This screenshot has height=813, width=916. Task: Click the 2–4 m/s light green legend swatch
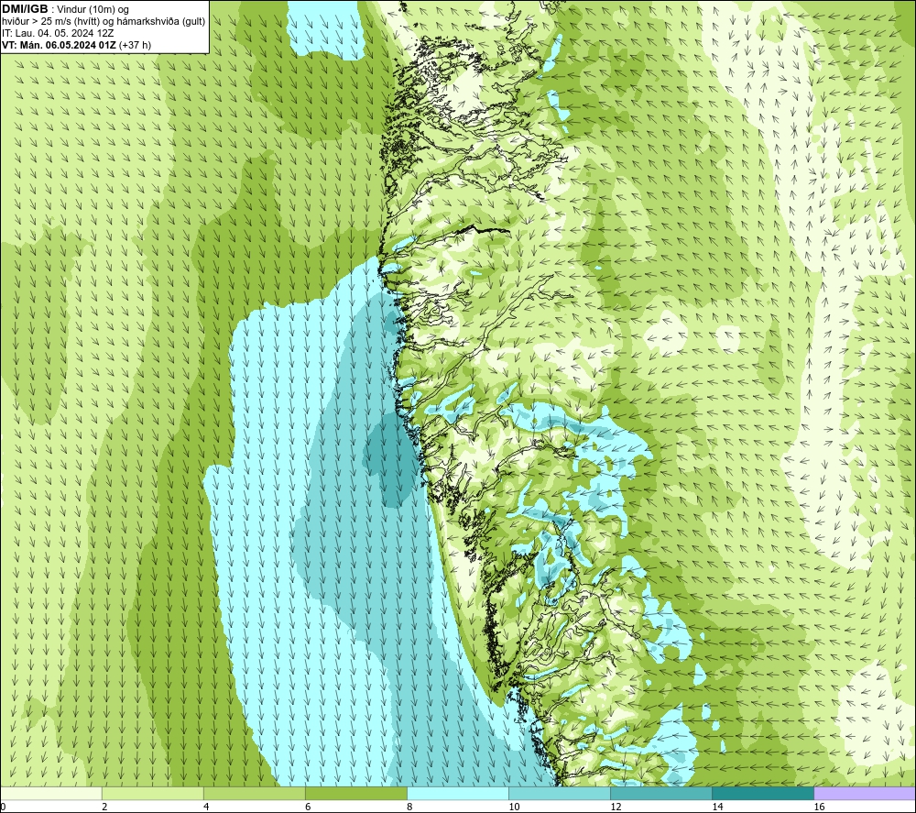click(152, 794)
